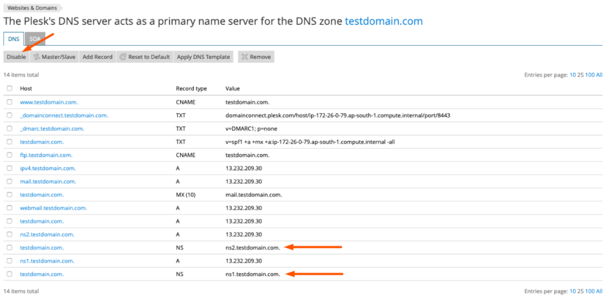Screen dimensions: 609x300
Task: Click IP 13.232.209.30 in ipv4 row
Action: (x=243, y=168)
